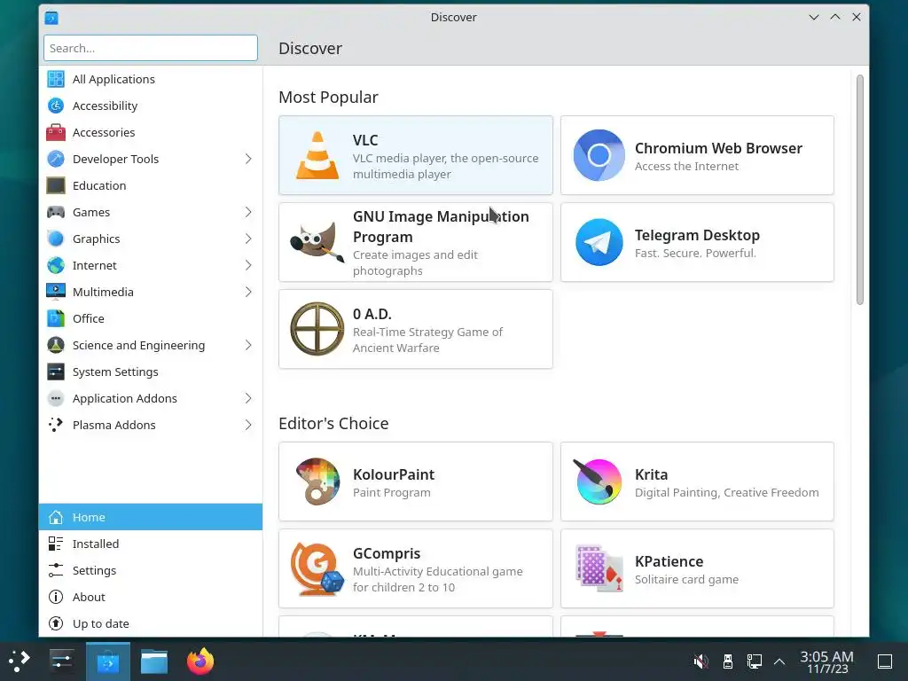
Task: Expand the Games subcategories arrow
Action: click(248, 212)
